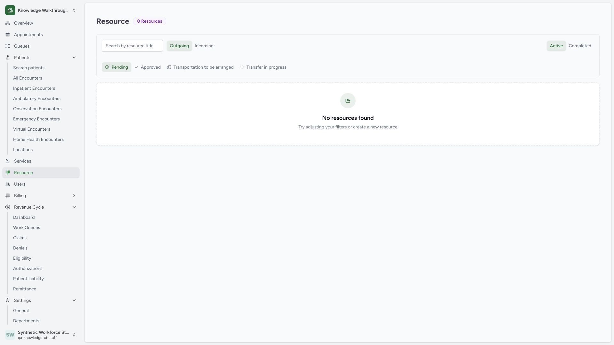
Task: Filter by Transportation to be arranged
Action: pyautogui.click(x=200, y=67)
